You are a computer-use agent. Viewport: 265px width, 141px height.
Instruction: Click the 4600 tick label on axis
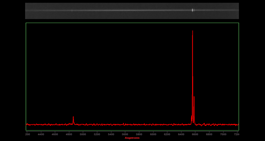point(55,134)
